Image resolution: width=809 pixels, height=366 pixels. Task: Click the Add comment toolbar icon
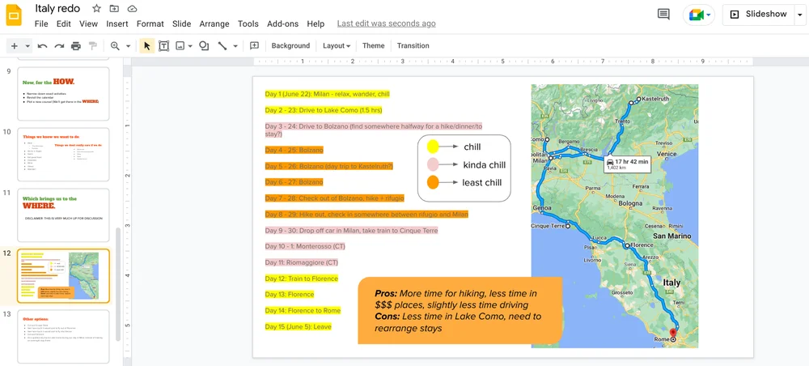[254, 46]
